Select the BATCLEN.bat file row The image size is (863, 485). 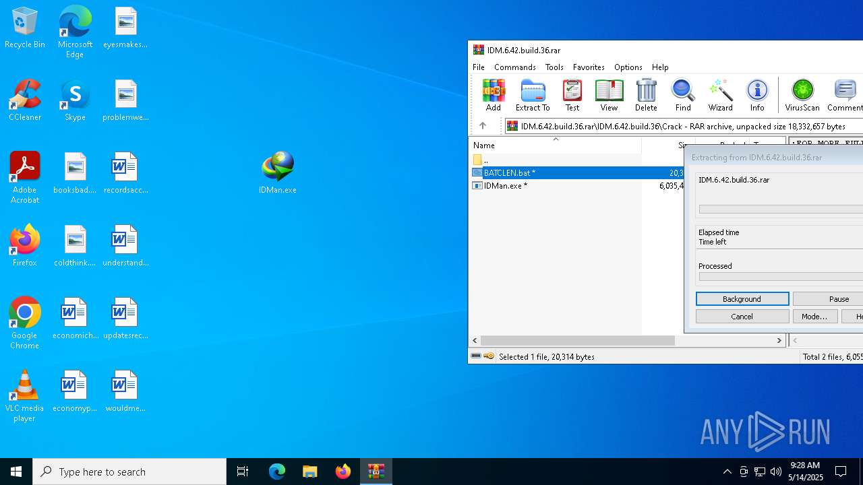[x=578, y=173]
